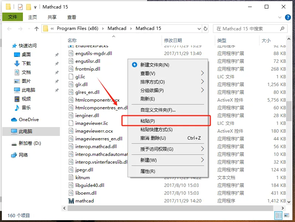295x222 pixels.
Task: Click the back navigation arrow
Action: pos(9,29)
